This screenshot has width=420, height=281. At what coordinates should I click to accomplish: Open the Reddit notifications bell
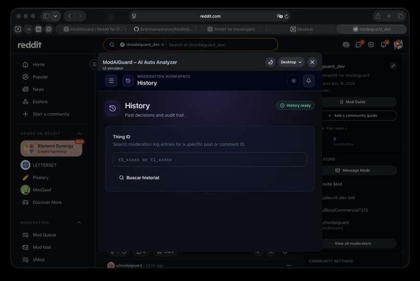pos(384,45)
